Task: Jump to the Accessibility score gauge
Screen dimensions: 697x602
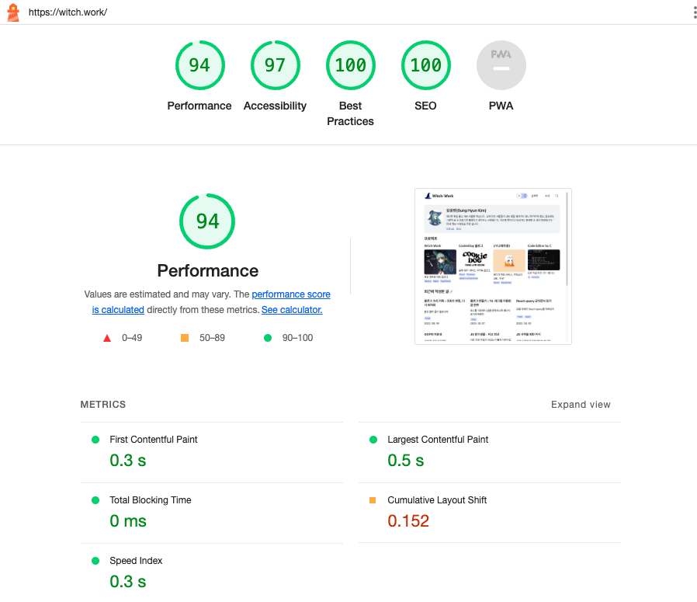Action: click(x=275, y=65)
